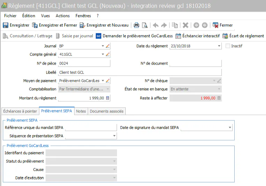Select the Prélèvement SEPA tab

point(56,111)
